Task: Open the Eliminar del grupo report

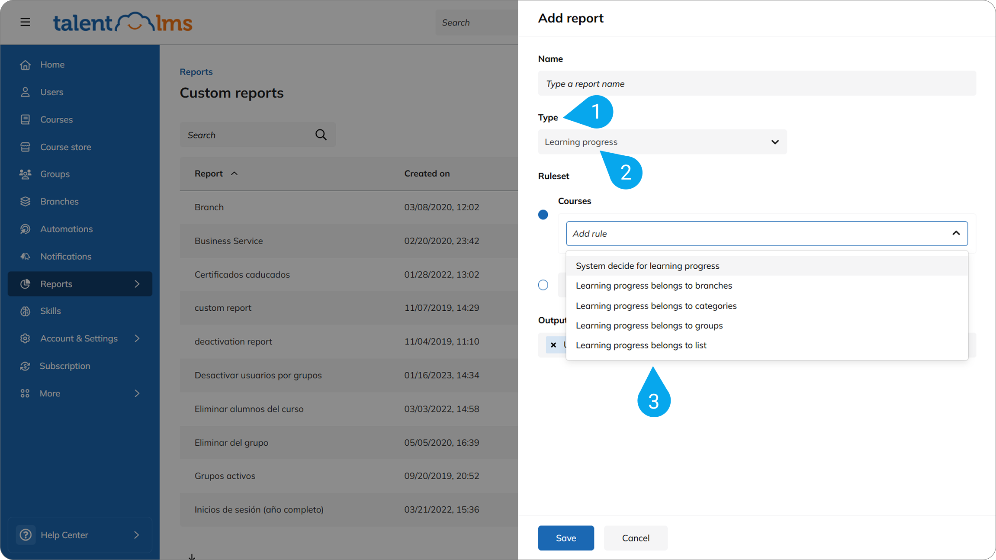Action: point(231,443)
